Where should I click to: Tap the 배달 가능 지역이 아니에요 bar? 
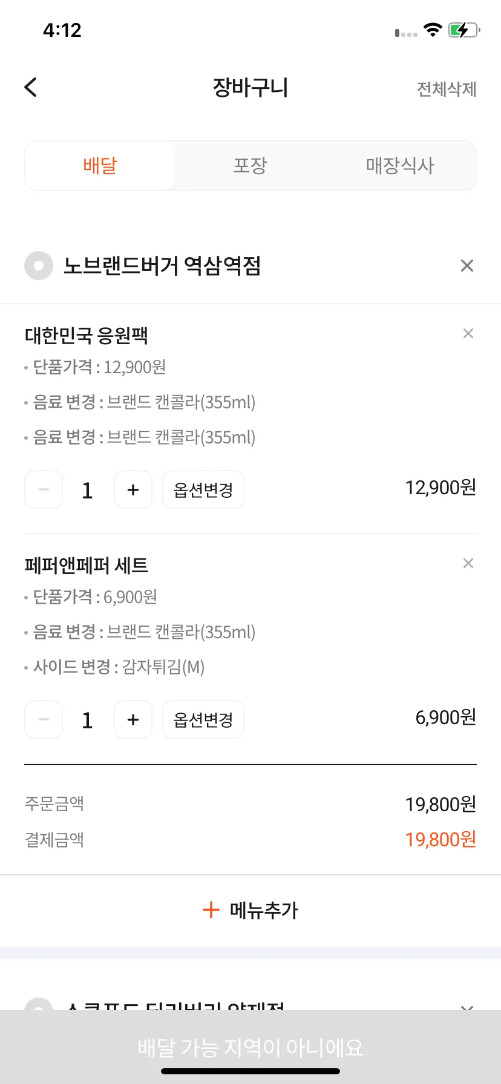[250, 1047]
